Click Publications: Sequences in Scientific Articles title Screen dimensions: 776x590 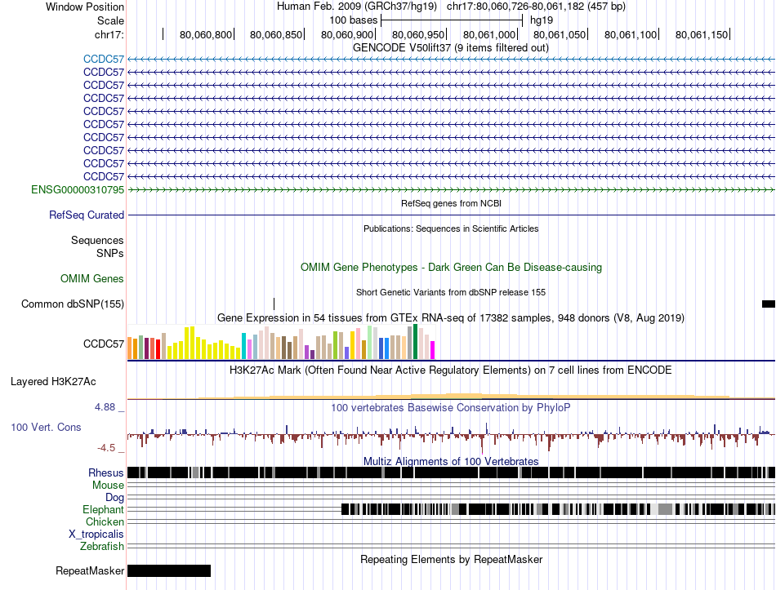coord(451,228)
